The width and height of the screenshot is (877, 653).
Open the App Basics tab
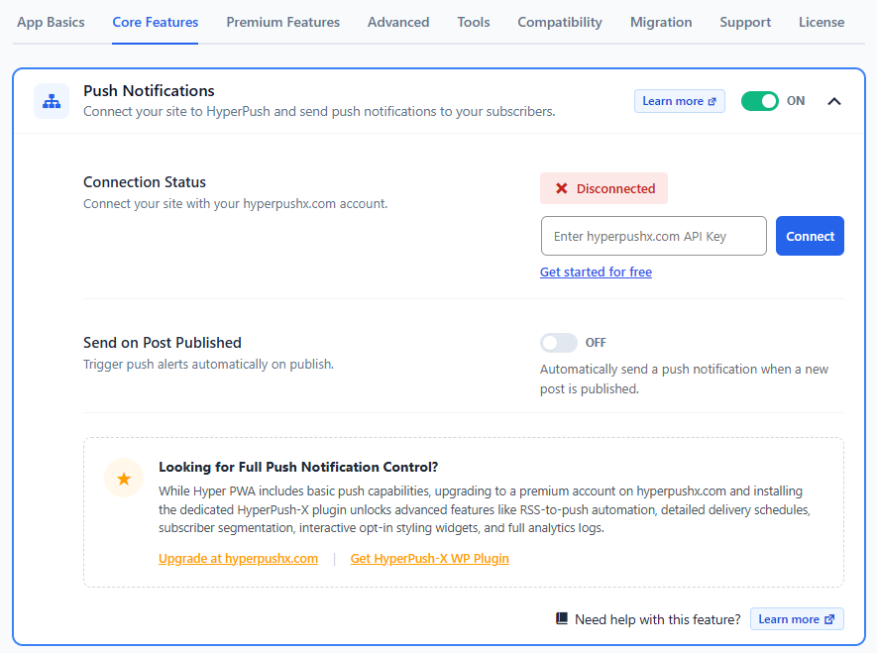click(x=51, y=23)
